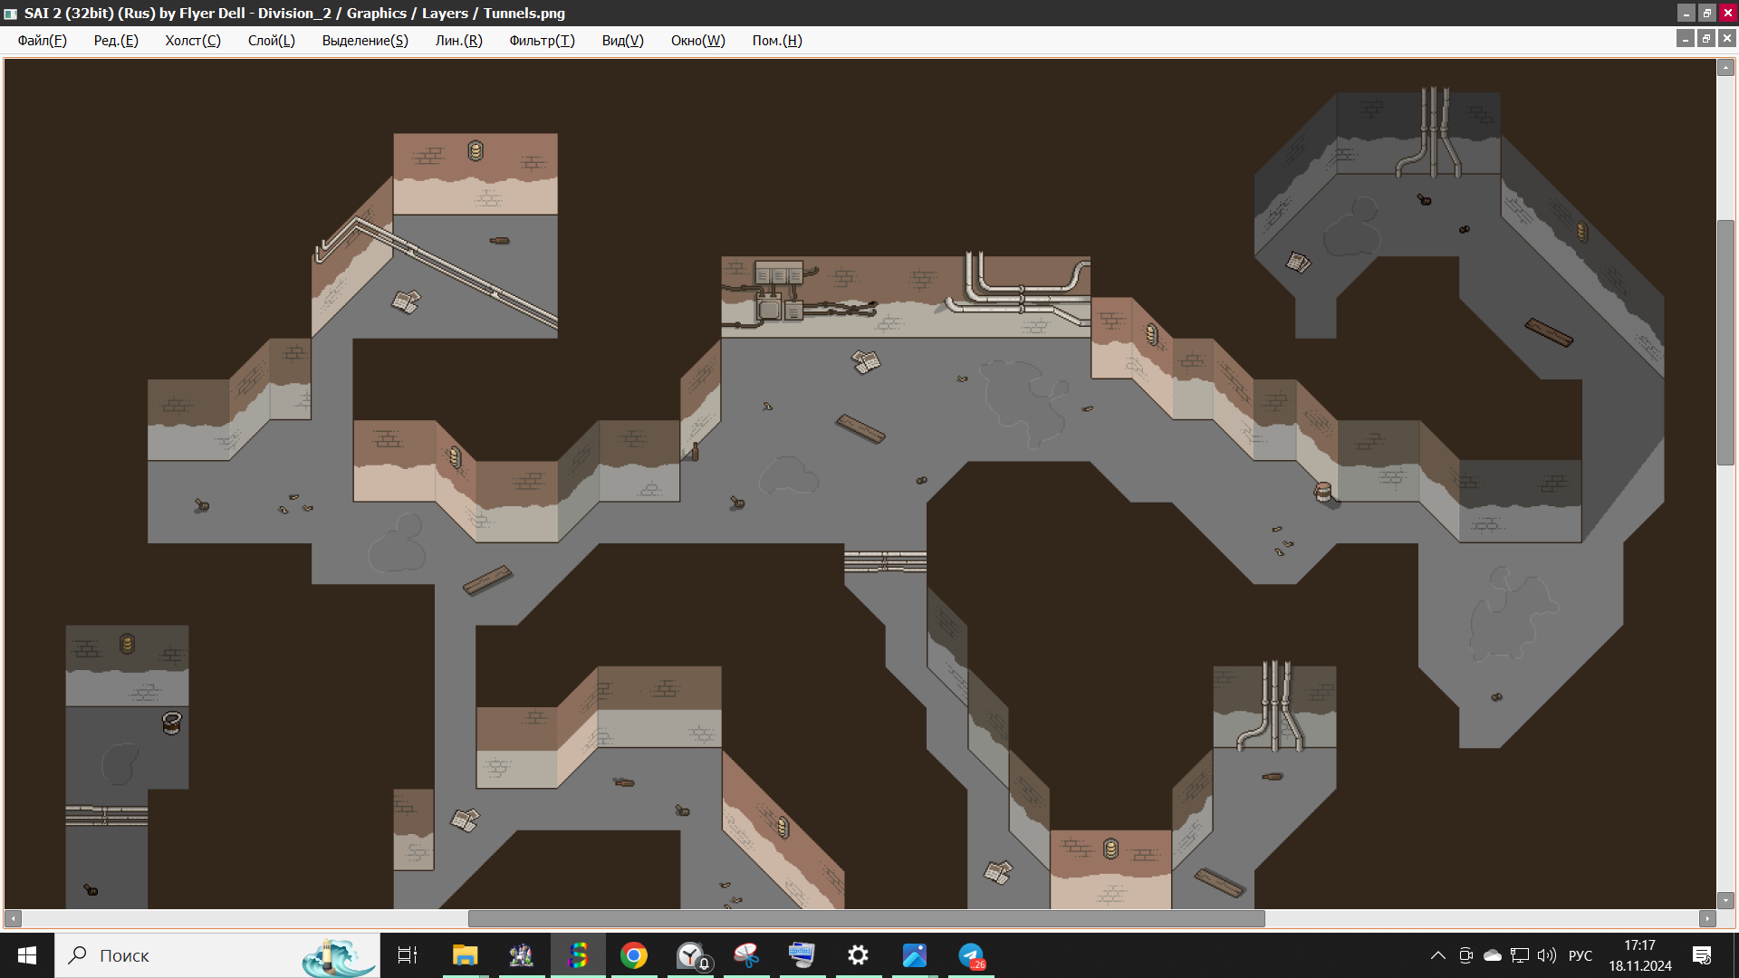The height and width of the screenshot is (978, 1739).
Task: Open the Photos app taskbar icon
Action: click(915, 955)
